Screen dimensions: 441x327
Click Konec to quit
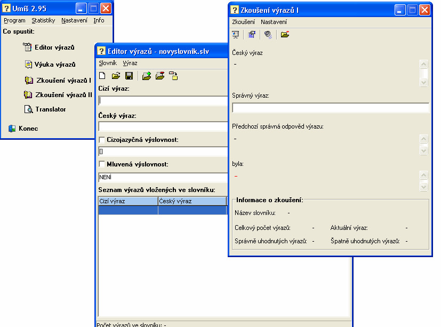coord(28,129)
